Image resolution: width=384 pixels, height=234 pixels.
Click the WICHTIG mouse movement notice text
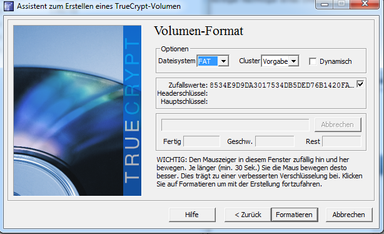coord(260,172)
